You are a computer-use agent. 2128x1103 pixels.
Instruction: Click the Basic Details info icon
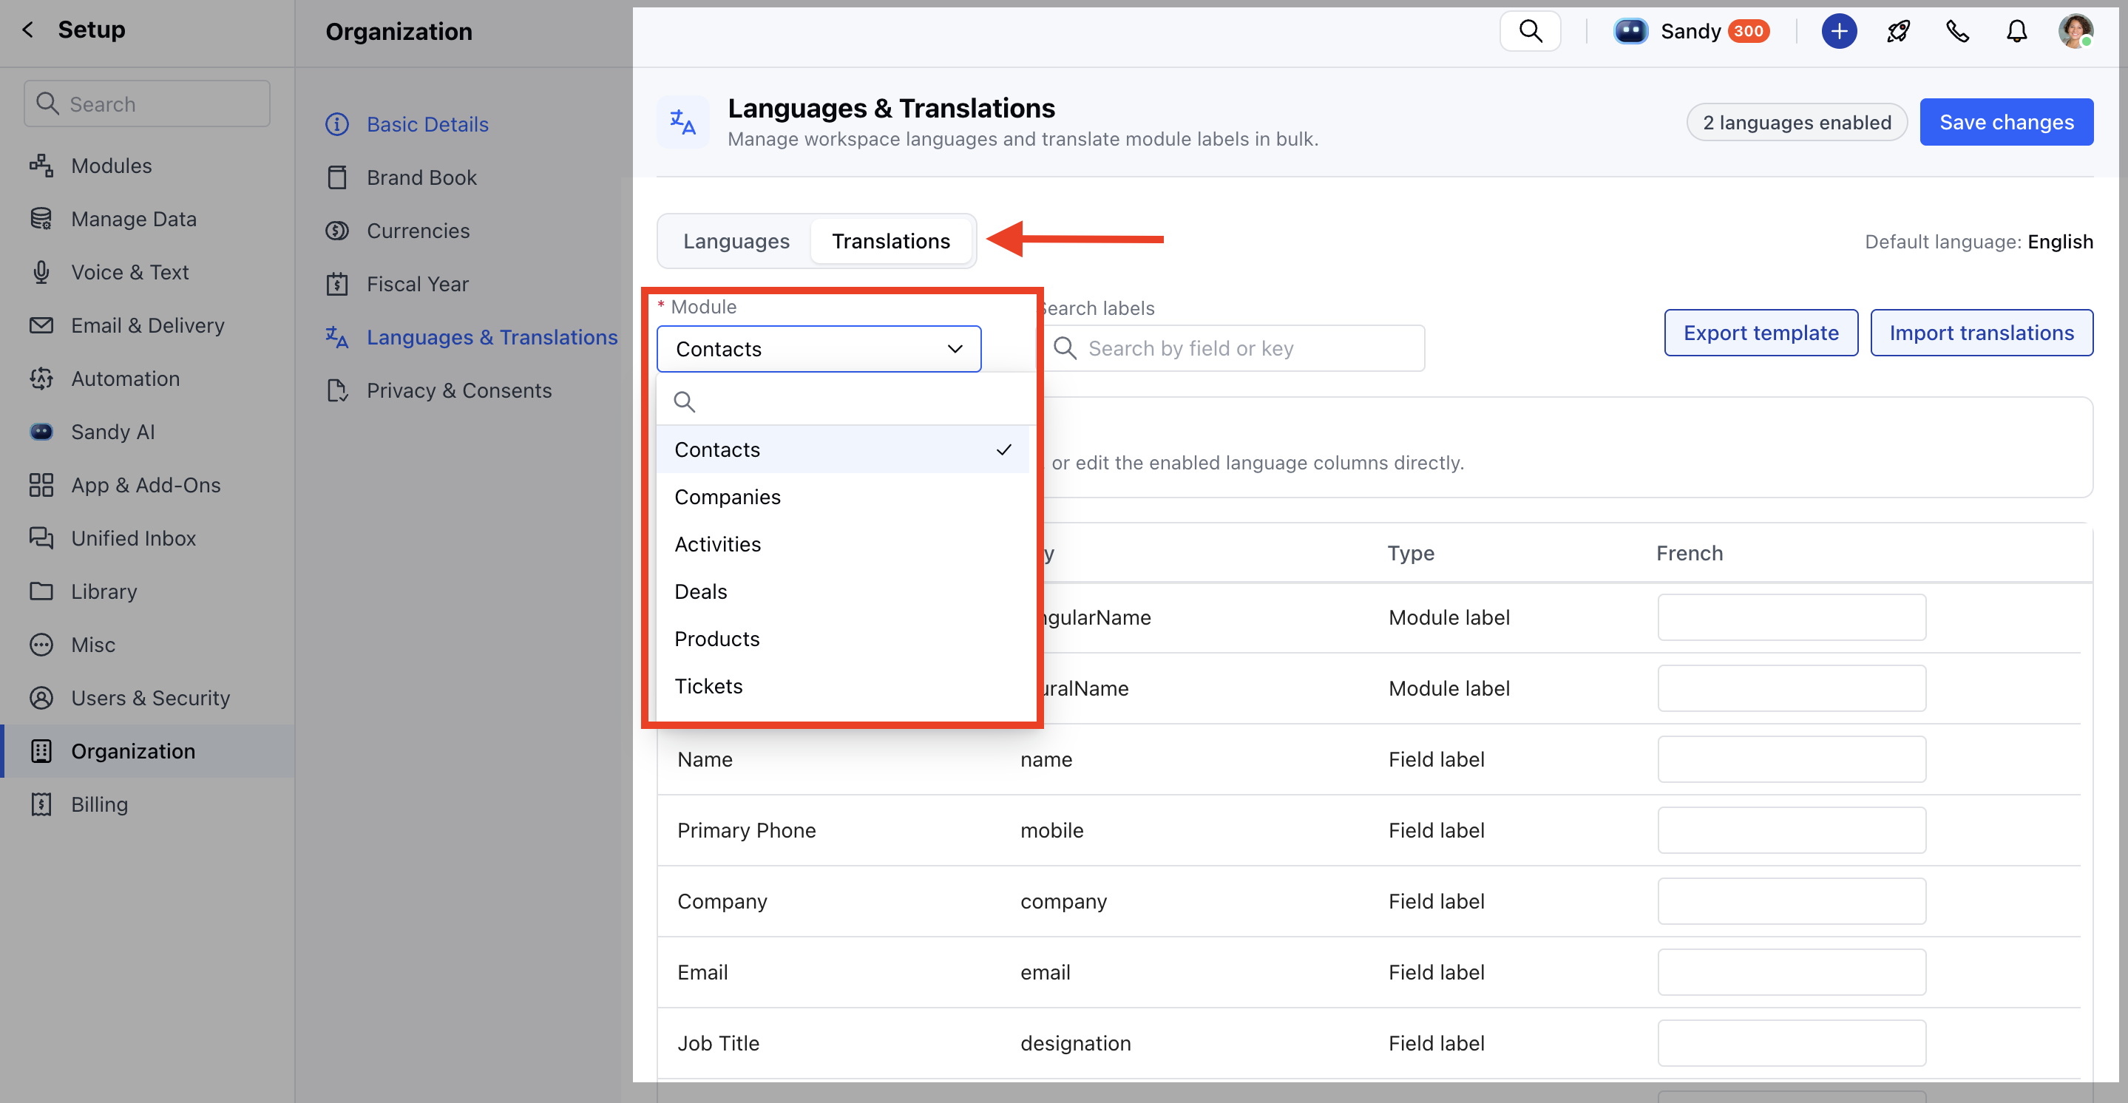coord(337,124)
